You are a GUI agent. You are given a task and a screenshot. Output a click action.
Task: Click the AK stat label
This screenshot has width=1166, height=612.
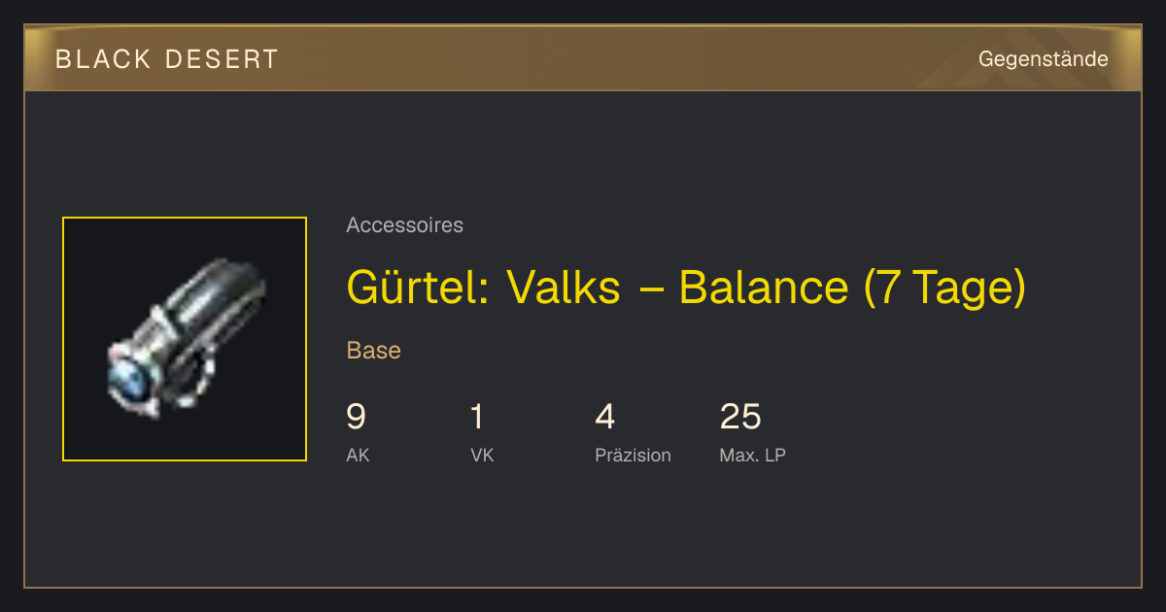358,455
